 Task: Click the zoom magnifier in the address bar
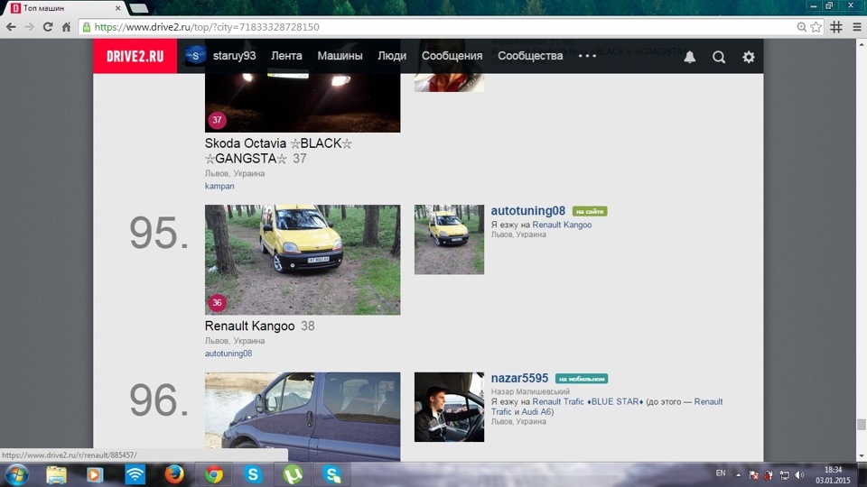801,26
